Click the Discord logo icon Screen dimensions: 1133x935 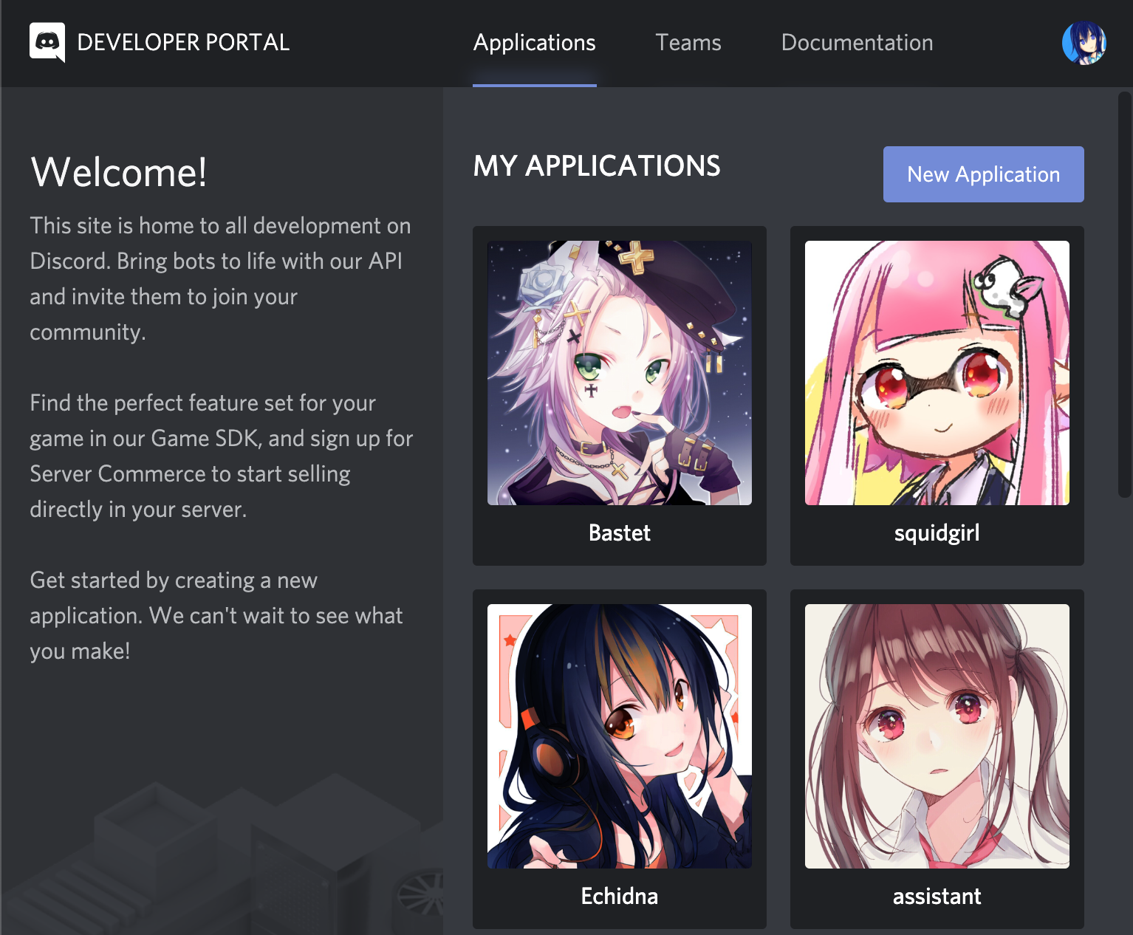(x=47, y=42)
